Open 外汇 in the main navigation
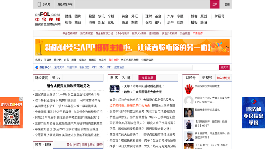The height and width of the screenshot is (149, 265). [x=134, y=16]
